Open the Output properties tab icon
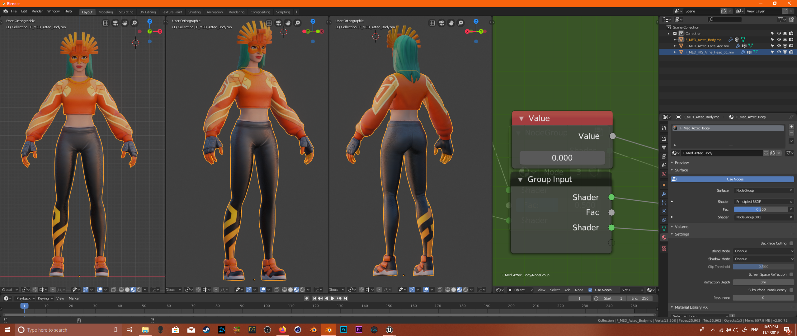This screenshot has height=336, width=797. [x=664, y=148]
